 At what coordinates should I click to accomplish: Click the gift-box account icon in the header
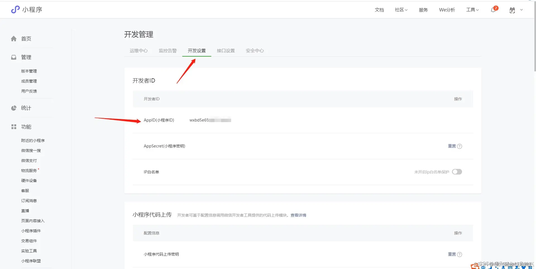(x=512, y=10)
